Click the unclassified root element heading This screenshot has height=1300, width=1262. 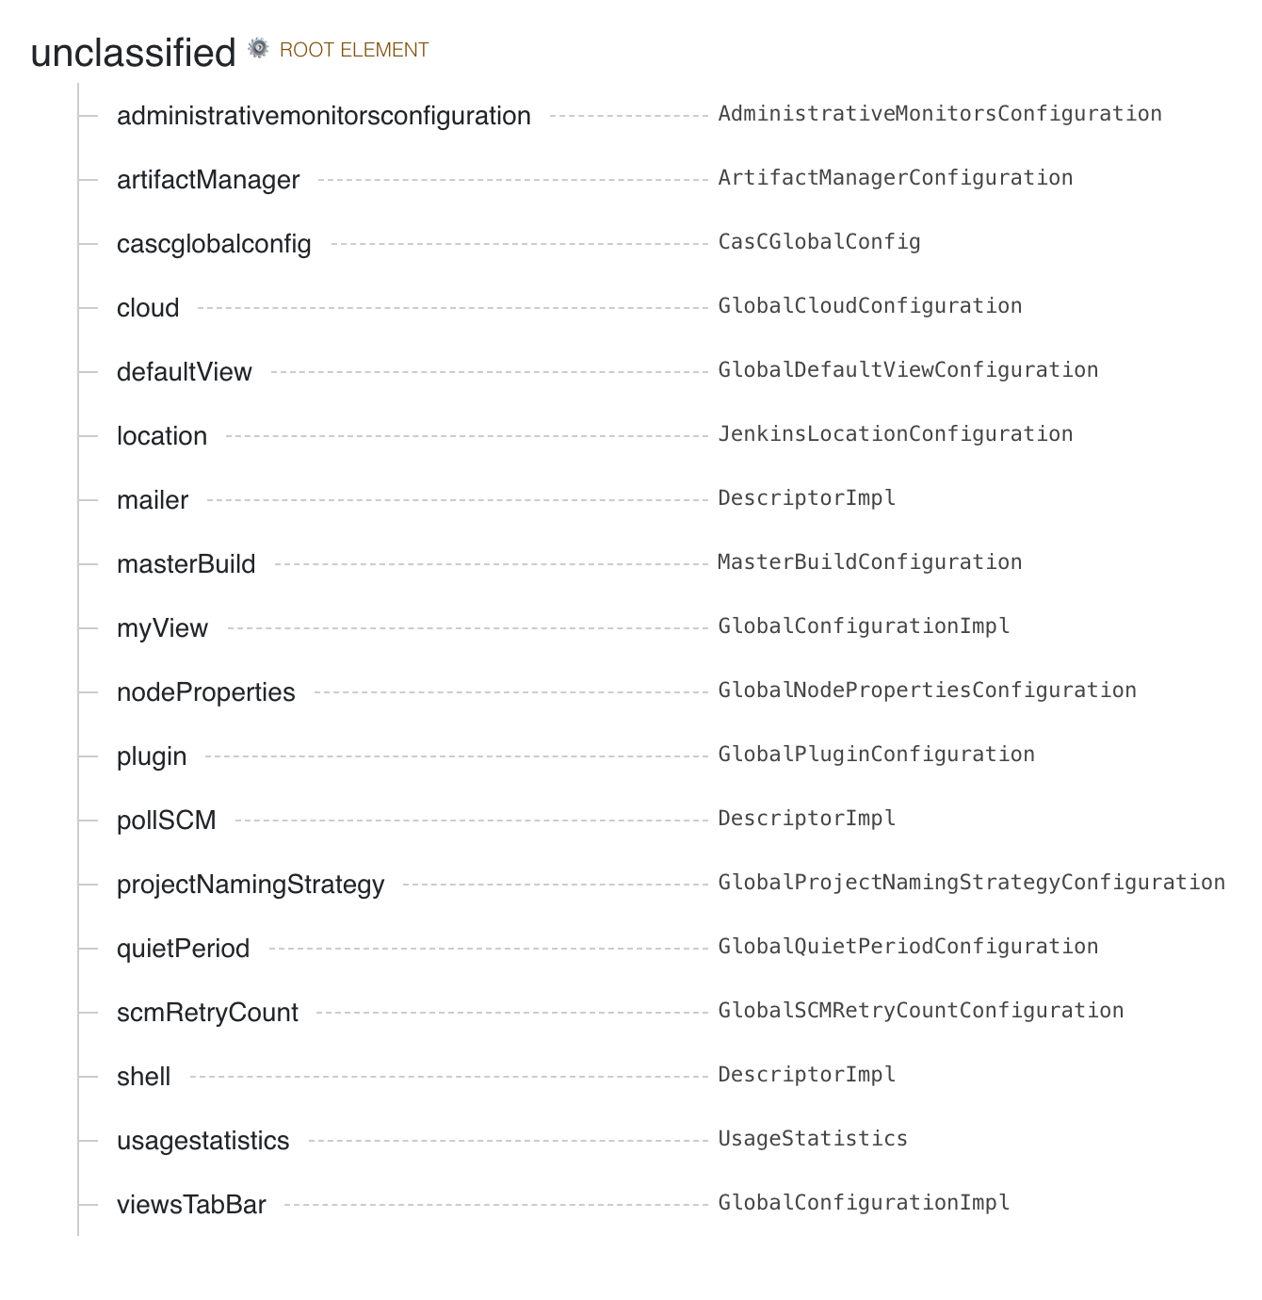pos(133,53)
